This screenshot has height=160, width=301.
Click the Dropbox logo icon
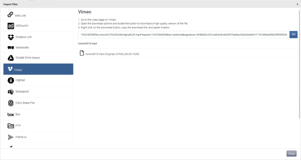click(x=11, y=37)
